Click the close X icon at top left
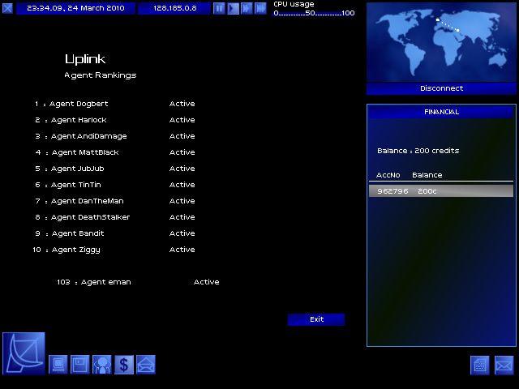This screenshot has height=389, width=519. point(7,8)
